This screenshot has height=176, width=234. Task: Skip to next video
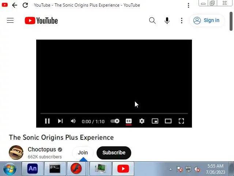60,121
